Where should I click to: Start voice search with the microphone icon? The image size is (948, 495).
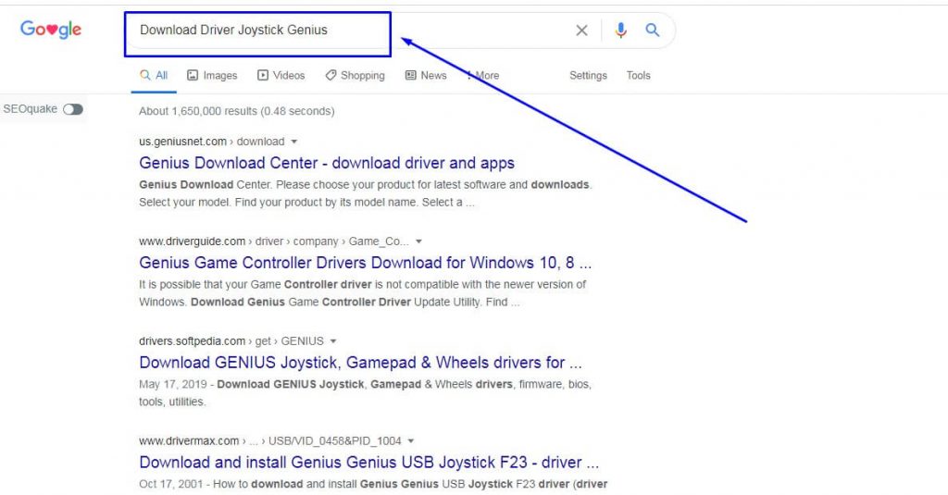pos(620,30)
